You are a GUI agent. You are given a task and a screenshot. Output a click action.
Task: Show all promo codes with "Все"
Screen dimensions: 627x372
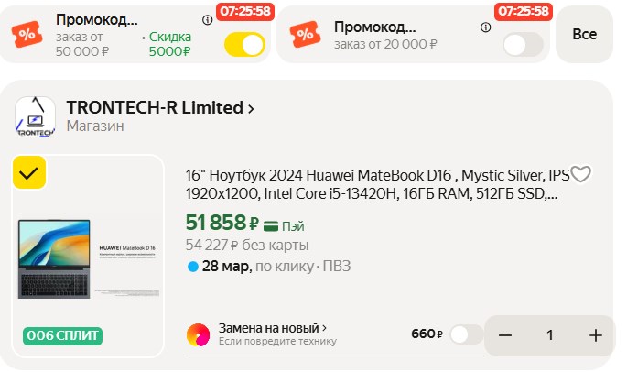(x=584, y=35)
